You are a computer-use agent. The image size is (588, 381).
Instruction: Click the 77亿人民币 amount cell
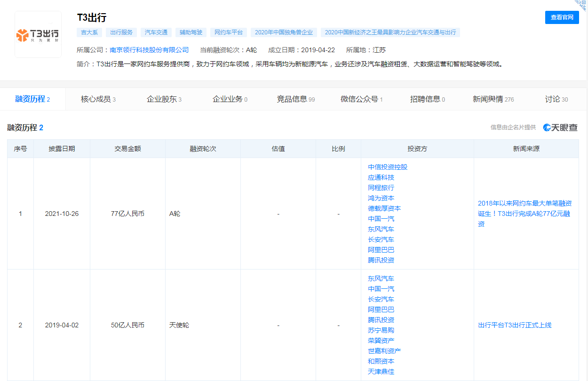(x=127, y=214)
